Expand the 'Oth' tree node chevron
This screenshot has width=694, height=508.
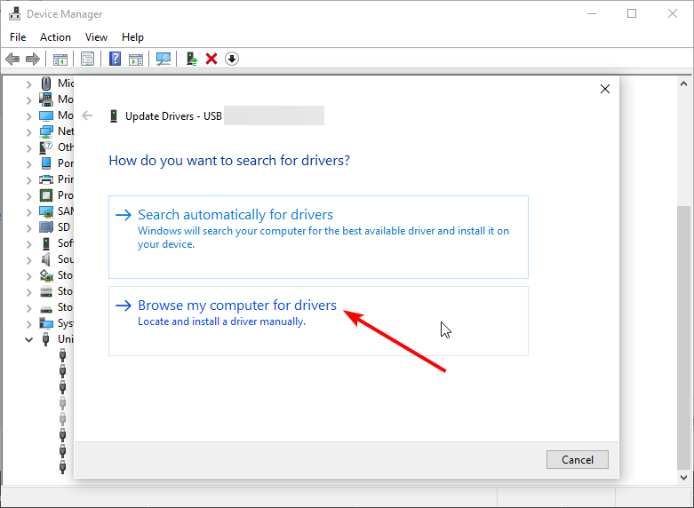tap(28, 147)
